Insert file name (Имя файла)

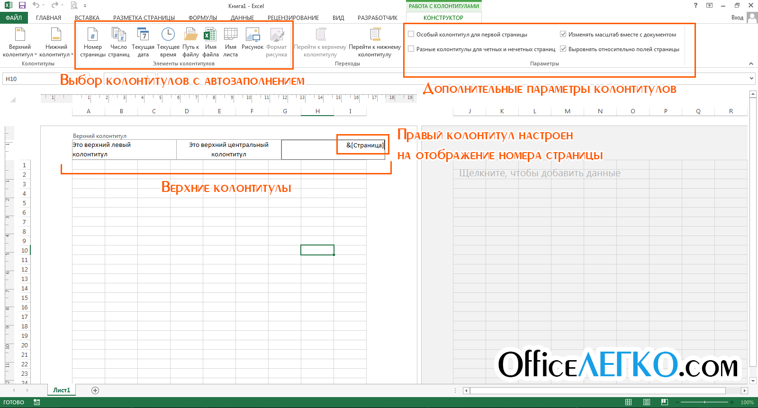click(x=210, y=43)
